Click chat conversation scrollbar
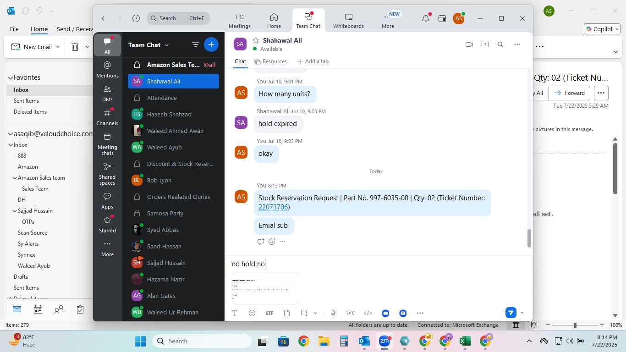Screen dimensions: 626x352 coord(529,238)
